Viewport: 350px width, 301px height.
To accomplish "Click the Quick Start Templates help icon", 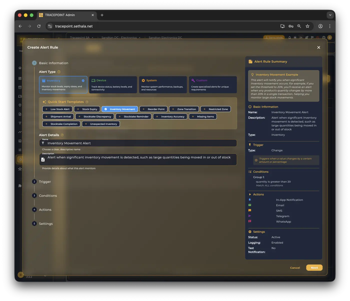I will pyautogui.click(x=87, y=102).
